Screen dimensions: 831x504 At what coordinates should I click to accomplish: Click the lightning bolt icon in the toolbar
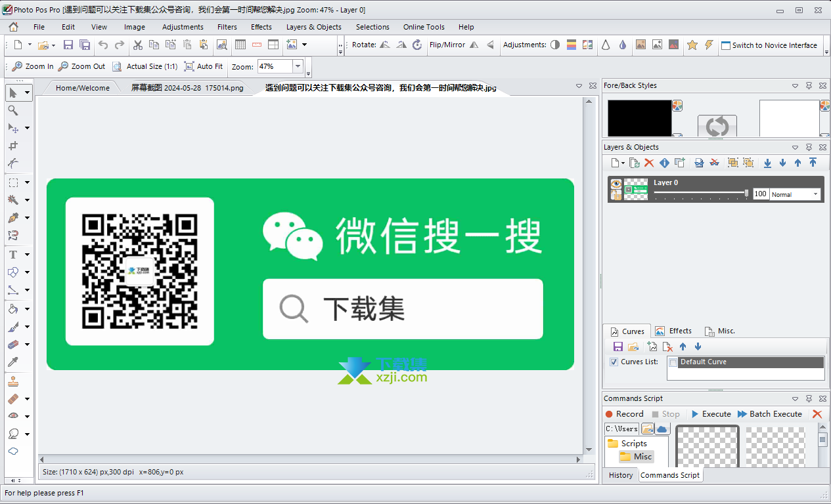(709, 45)
